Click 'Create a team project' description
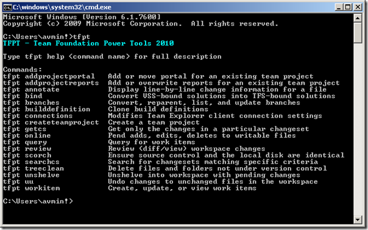 click(x=154, y=122)
